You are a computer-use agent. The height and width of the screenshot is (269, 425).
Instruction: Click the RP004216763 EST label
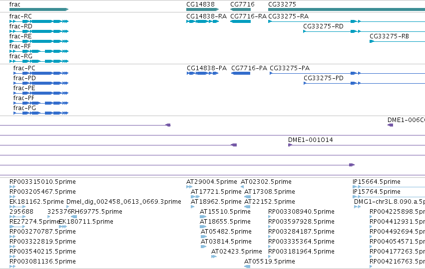[397, 262]
